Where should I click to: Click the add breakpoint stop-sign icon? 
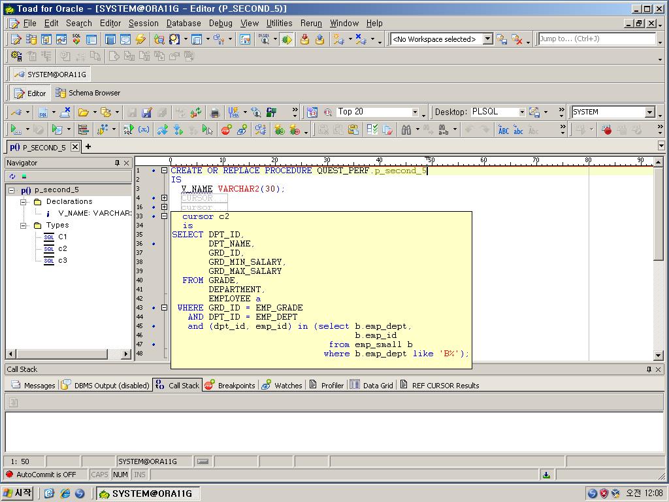[226, 130]
